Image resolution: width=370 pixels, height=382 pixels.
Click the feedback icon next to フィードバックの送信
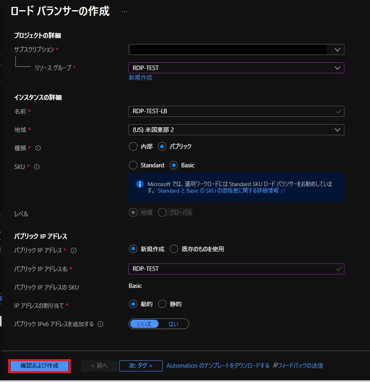pos(275,365)
